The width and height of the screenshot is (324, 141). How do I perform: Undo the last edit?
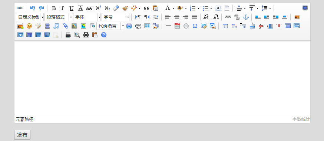click(x=33, y=8)
